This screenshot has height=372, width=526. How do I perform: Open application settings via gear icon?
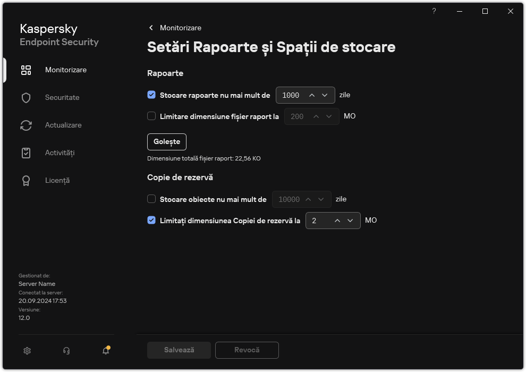point(27,351)
